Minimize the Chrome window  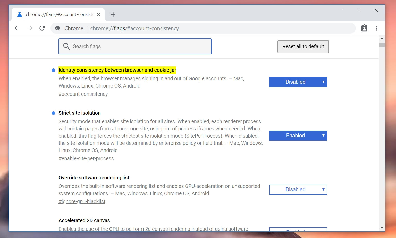pos(341,10)
